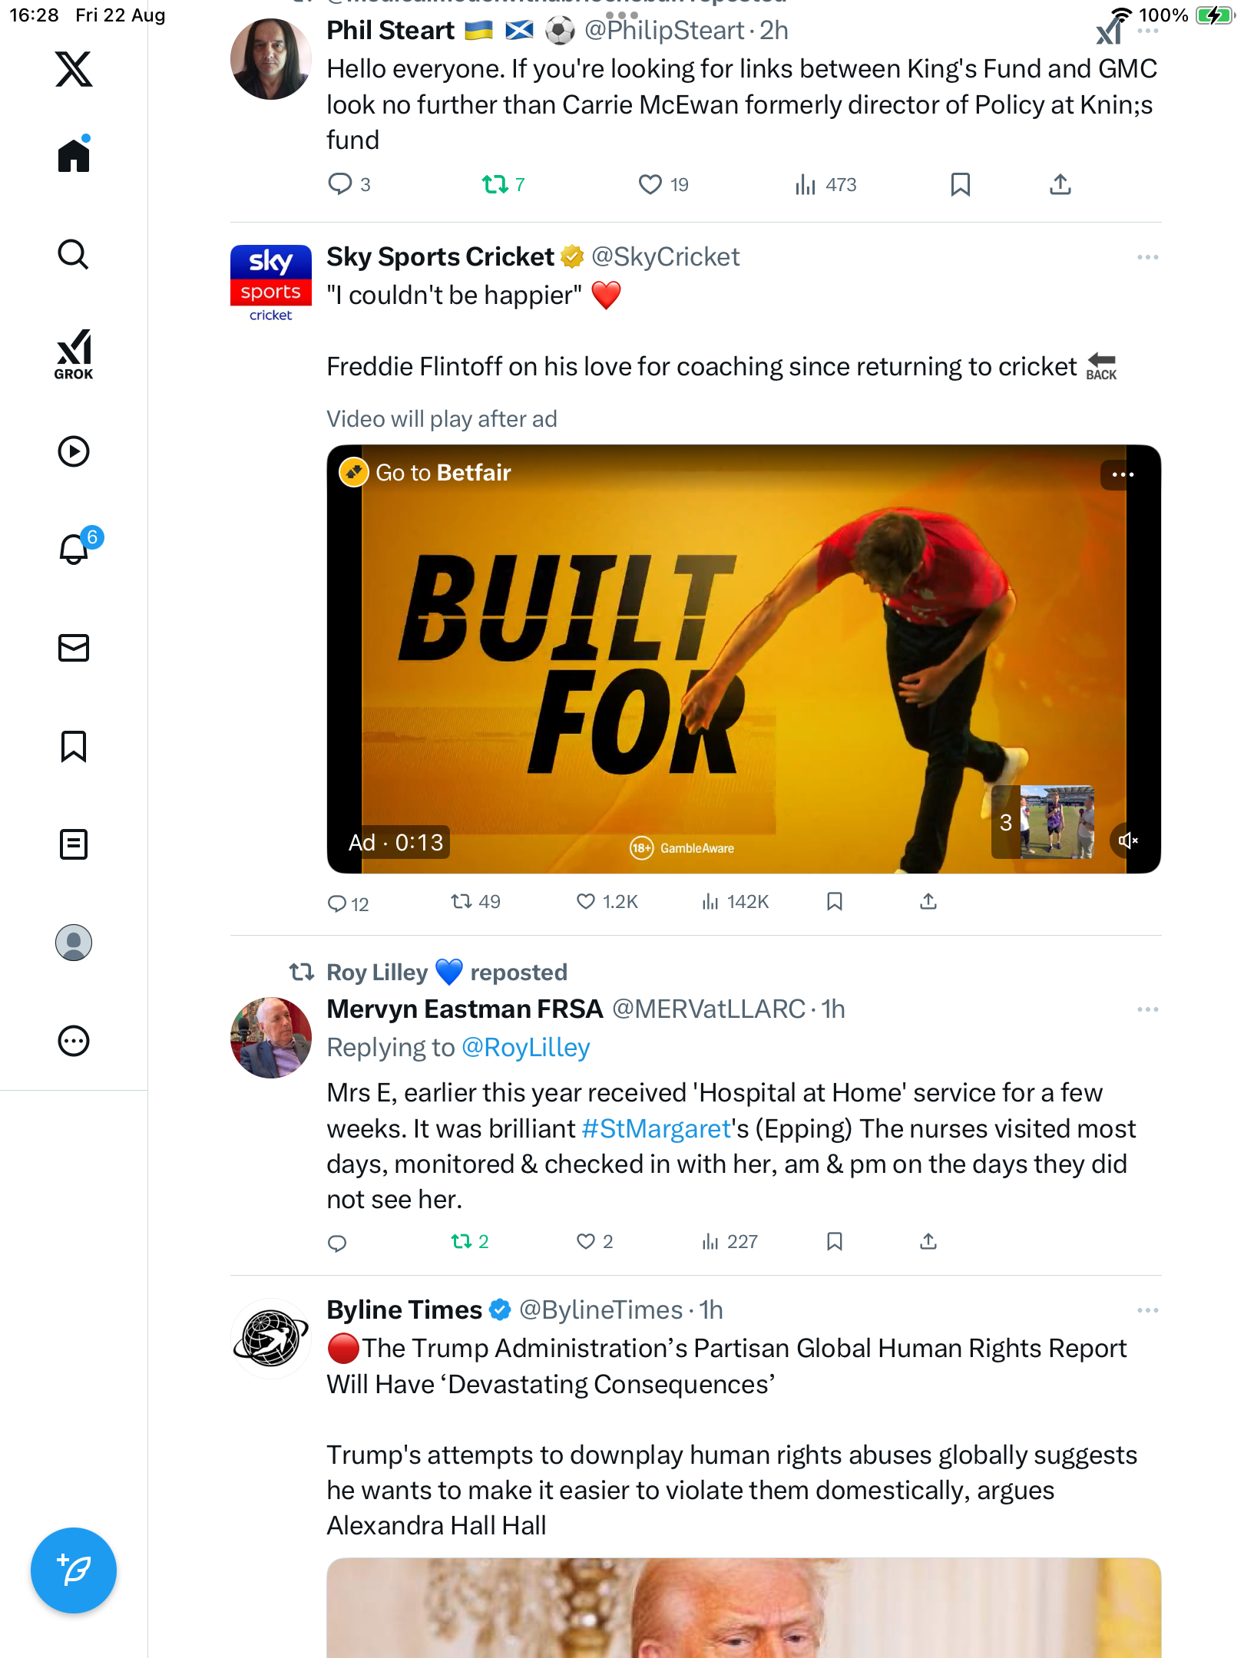1244x1658 pixels.
Task: Unmute the Betfair ad video
Action: tap(1127, 841)
